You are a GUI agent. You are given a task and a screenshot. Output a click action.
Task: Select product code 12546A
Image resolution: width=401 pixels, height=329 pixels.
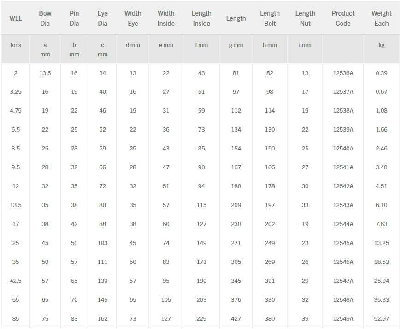[x=343, y=262]
